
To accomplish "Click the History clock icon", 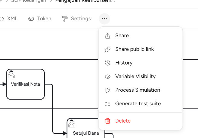I will click(108, 63).
